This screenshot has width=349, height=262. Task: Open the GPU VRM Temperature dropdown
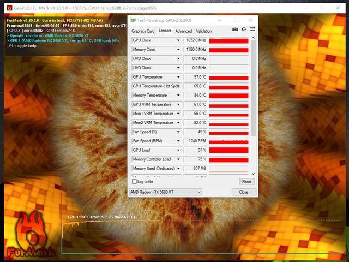(x=178, y=104)
